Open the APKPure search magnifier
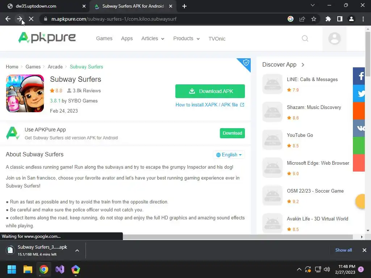371x278 pixels. (x=305, y=38)
